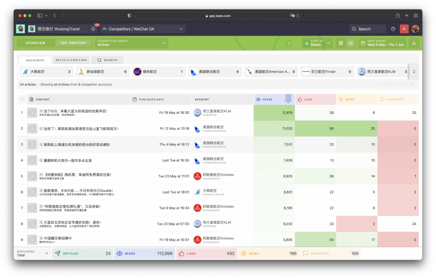Viewport: 436px width, 278px height.
Task: Click Korean Air logo in row 6
Action: [198, 192]
